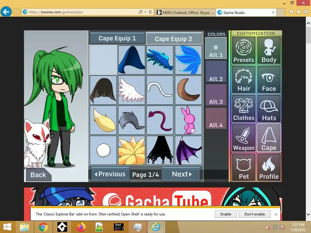Dismiss the add-on notification bar
This screenshot has height=233, width=311.
point(276,214)
